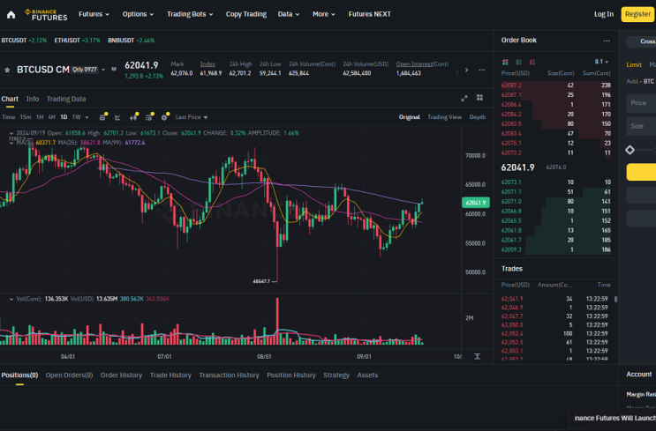Viewport: 656px width, 431px height.
Task: Open the multi-chart grid layout icon
Action: click(x=480, y=98)
